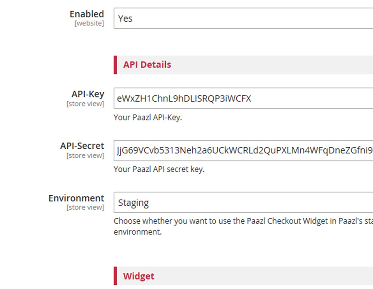Screen dimensions: 373x289
Task: Open the Environment dropdown showing Staging
Action: 243,203
